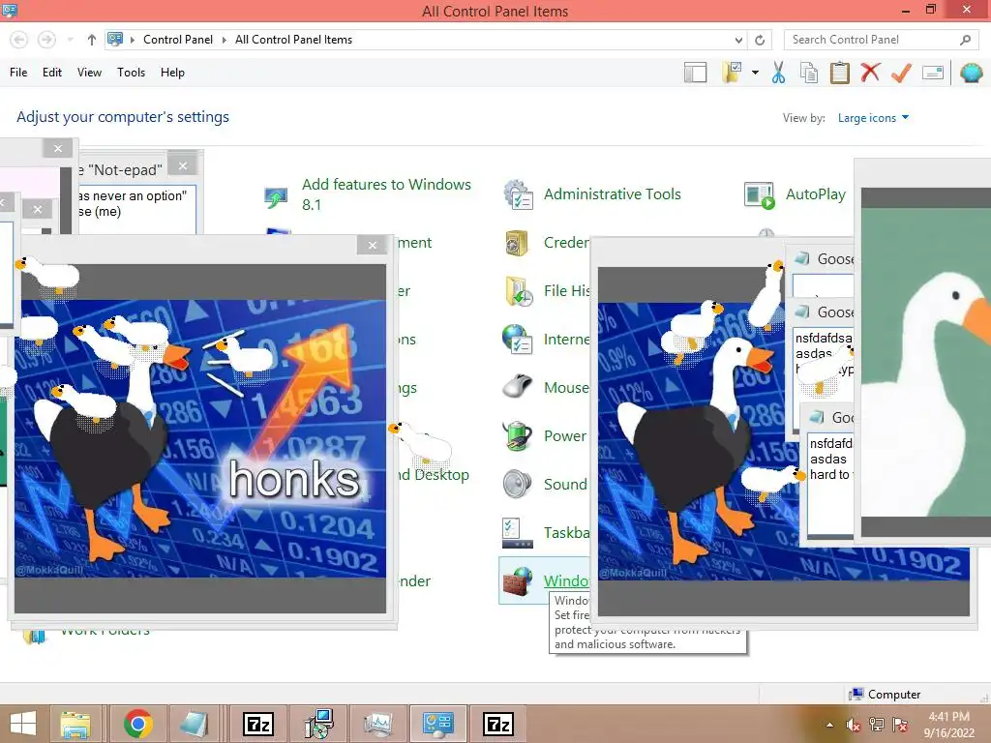Click the globe icon in toolbar

tap(971, 73)
